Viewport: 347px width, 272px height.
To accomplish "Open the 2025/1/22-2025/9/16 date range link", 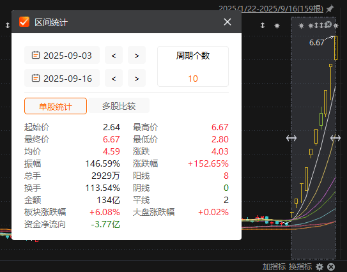I will 271,9.
